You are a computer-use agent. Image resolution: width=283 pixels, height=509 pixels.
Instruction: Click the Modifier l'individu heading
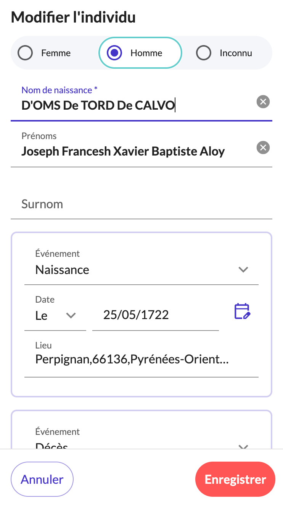coord(73,17)
